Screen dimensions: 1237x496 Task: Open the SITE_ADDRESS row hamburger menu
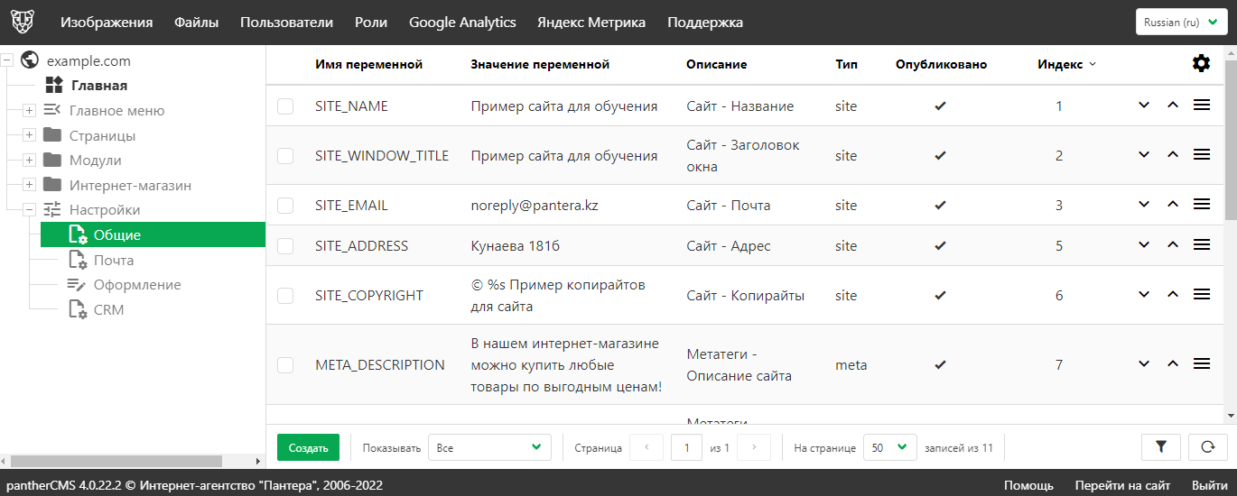pos(1202,245)
